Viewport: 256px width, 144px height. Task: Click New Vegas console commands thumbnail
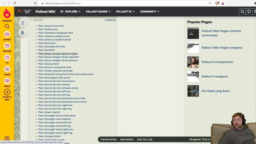[193, 33]
